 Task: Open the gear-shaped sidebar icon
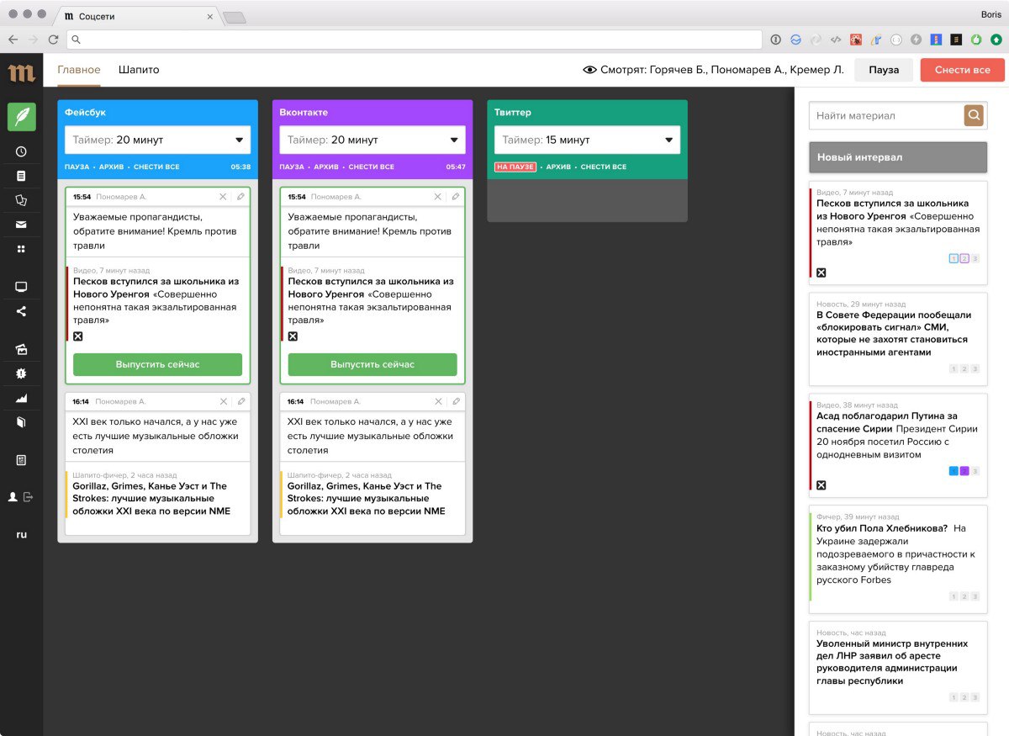tap(21, 373)
